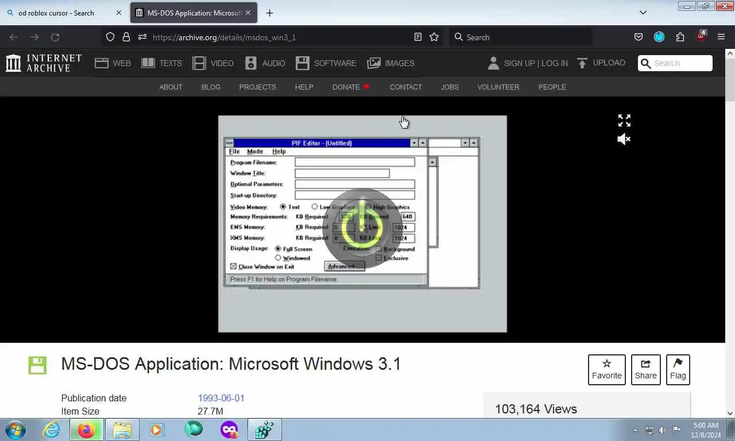This screenshot has width=735, height=441.
Task: Enter fullscreen mode for the emulator
Action: point(624,121)
